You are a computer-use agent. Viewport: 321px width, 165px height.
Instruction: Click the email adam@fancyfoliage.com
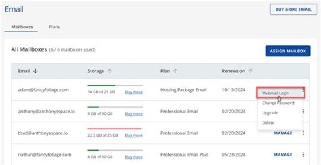(x=43, y=90)
